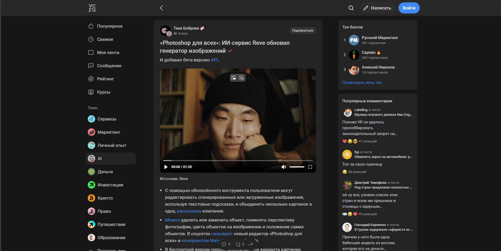
Task: Seek on the video progress bar
Action: [238, 160]
